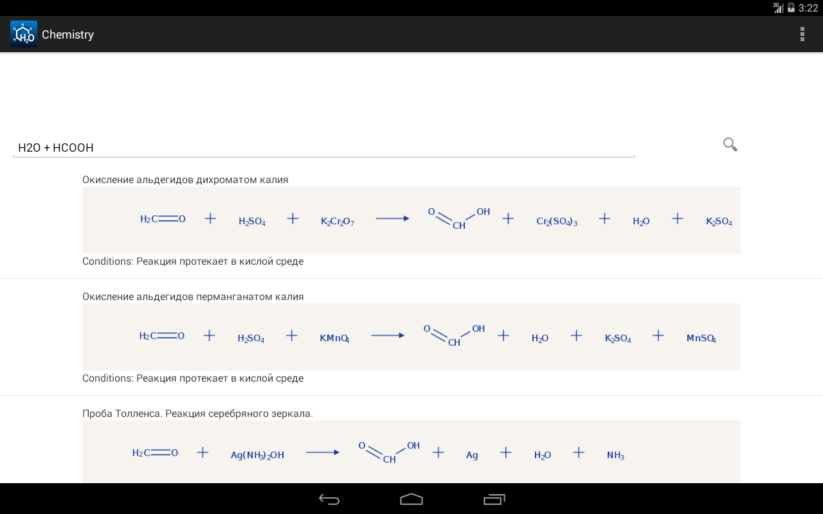Image resolution: width=823 pixels, height=514 pixels.
Task: Select the potassium dichromate oxidation reaction
Action: [x=411, y=220]
